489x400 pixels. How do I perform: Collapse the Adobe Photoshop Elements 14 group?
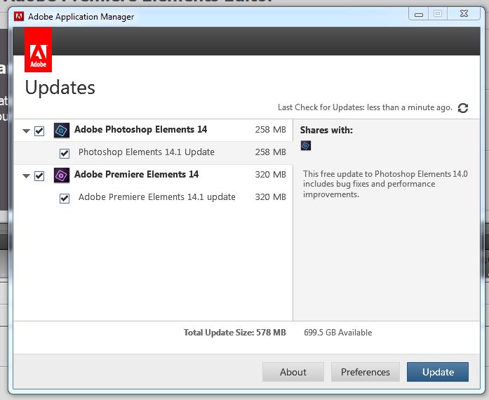pos(26,131)
